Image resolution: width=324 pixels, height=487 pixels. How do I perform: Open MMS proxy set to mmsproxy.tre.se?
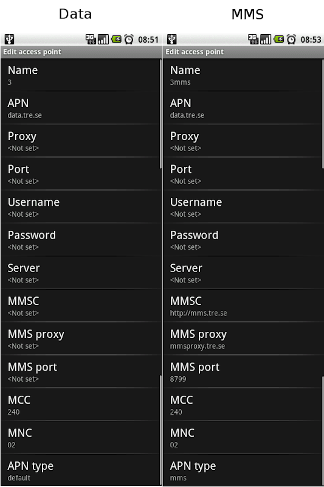tap(243, 338)
